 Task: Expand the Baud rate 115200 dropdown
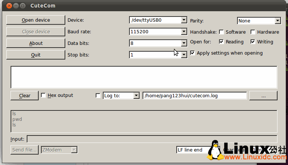[x=184, y=31]
